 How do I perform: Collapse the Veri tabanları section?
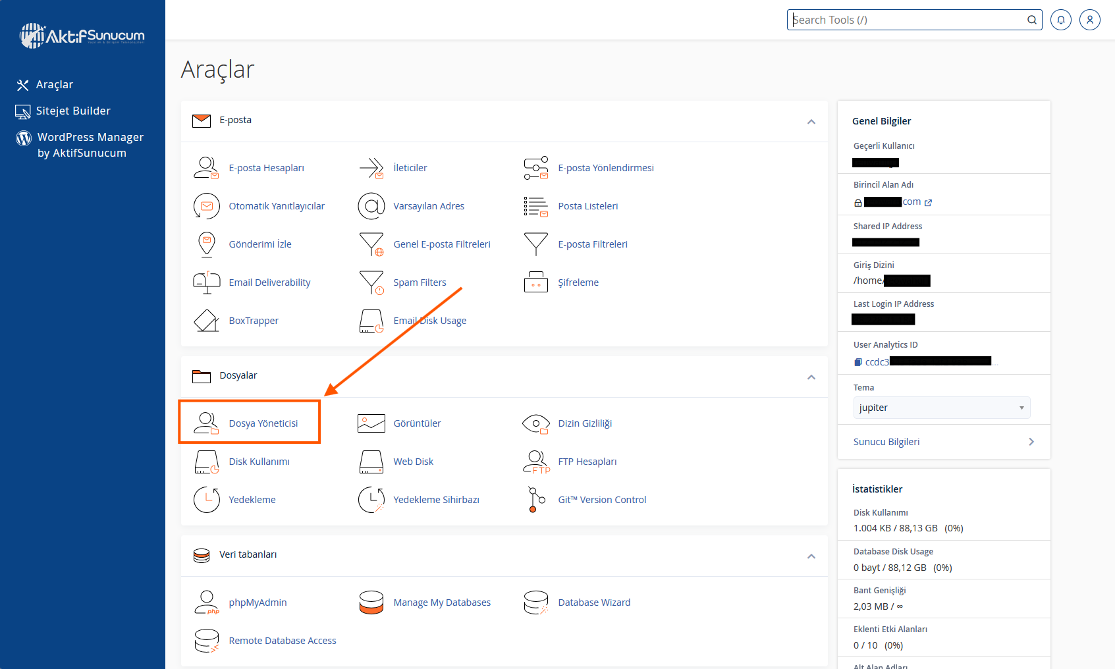[x=811, y=556]
